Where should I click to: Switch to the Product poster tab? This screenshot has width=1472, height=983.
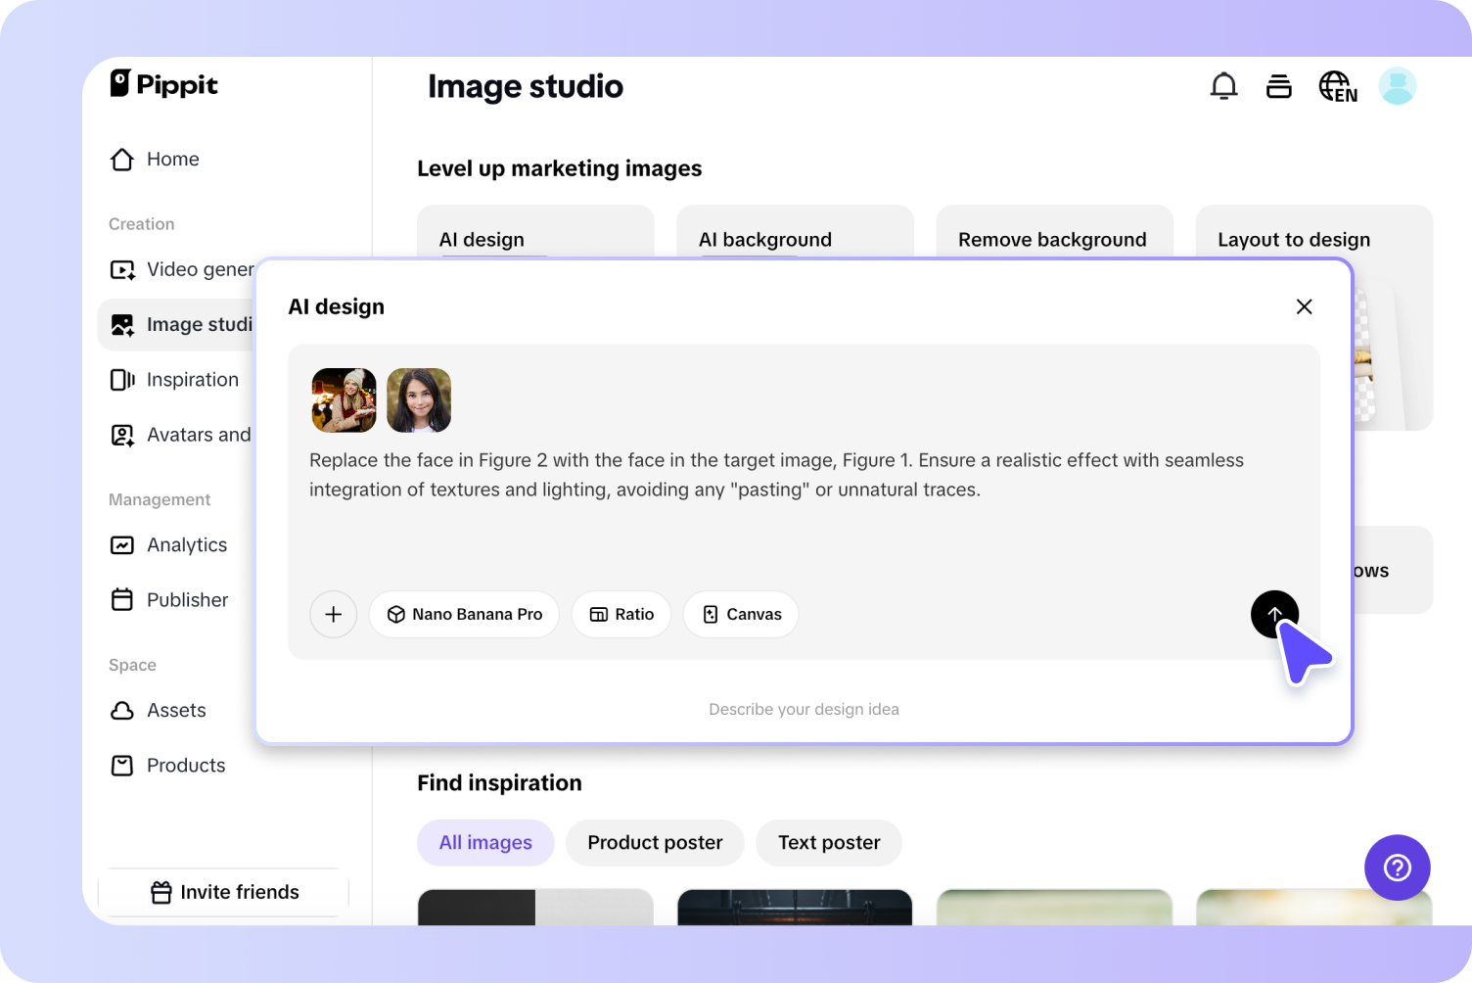click(x=654, y=842)
